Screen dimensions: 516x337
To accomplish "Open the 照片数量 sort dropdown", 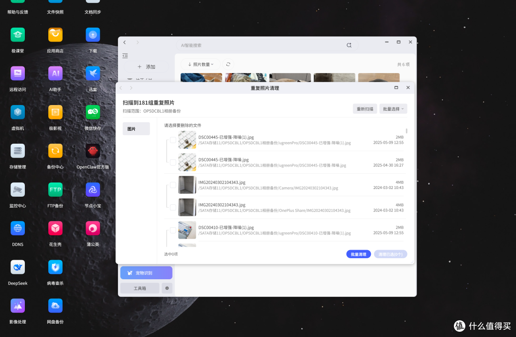I will pos(200,64).
